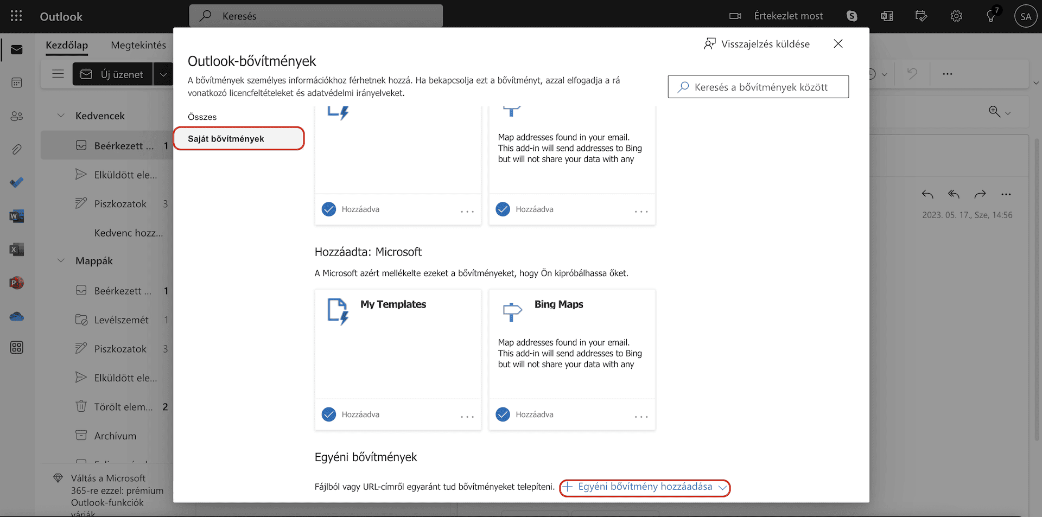Launch Excel from the left rail
Image resolution: width=1042 pixels, height=517 pixels.
click(16, 250)
